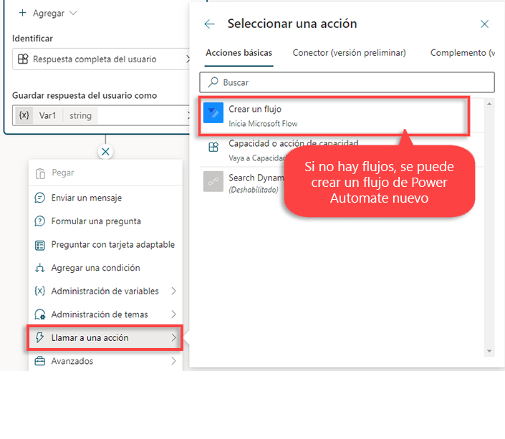
Task: Open the Respuesta completa del usuario selector
Action: tap(101, 59)
